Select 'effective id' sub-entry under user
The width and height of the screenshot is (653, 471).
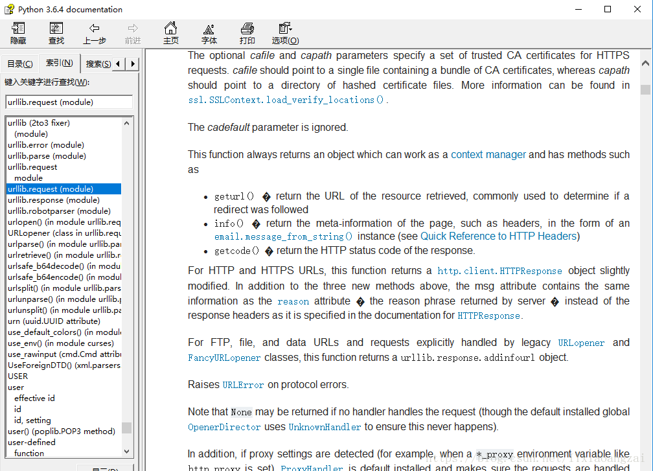pyautogui.click(x=34, y=398)
